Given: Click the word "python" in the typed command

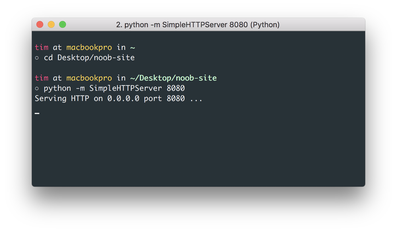Looking at the screenshot, I should (x=57, y=88).
